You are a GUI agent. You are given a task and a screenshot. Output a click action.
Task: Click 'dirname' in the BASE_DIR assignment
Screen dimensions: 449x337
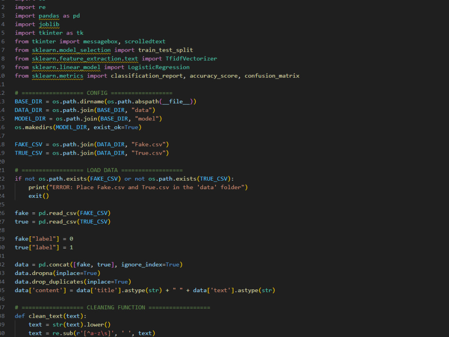coord(92,102)
